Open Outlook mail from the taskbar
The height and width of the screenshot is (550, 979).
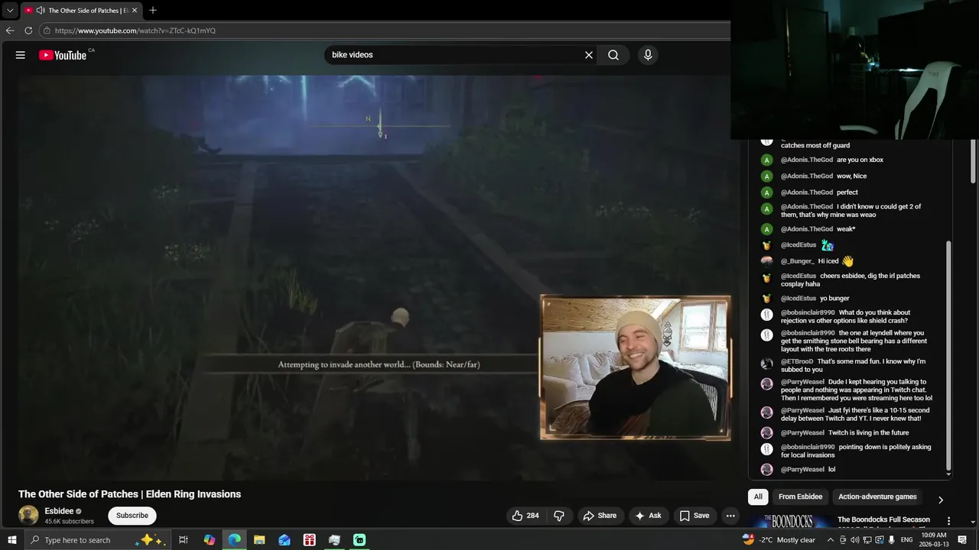tap(285, 540)
